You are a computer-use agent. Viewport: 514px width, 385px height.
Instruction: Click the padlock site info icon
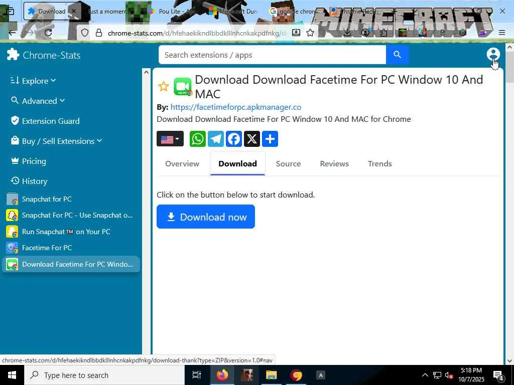[98, 33]
